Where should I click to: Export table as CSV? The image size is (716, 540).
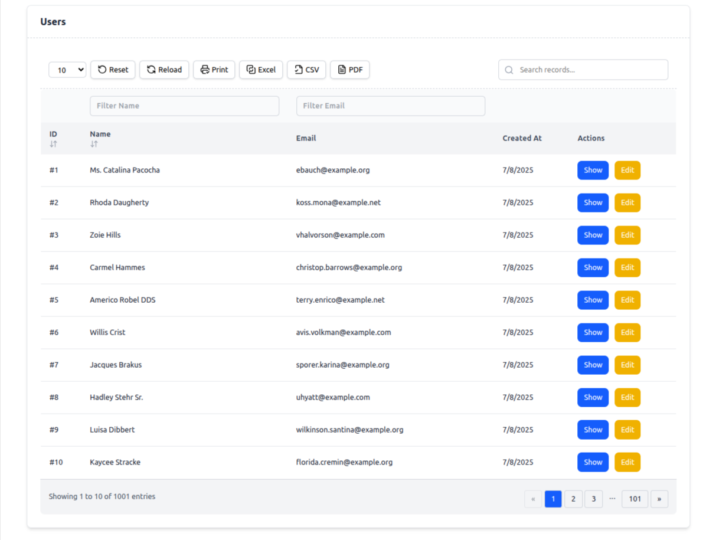click(x=306, y=70)
